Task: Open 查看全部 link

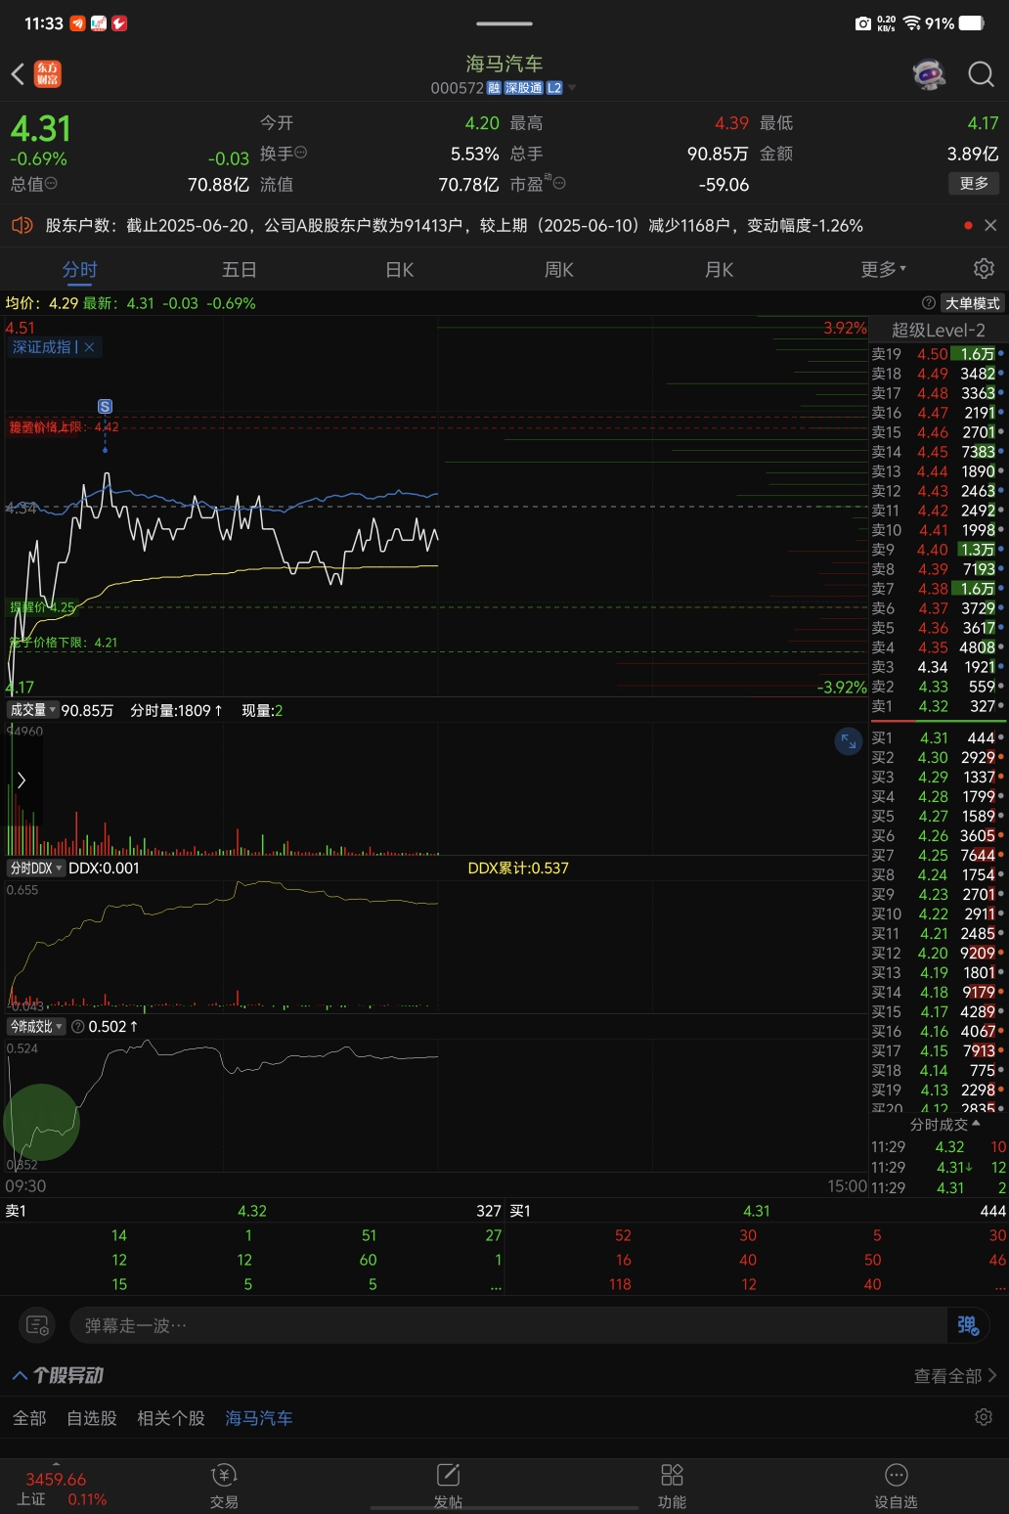Action: [955, 1376]
